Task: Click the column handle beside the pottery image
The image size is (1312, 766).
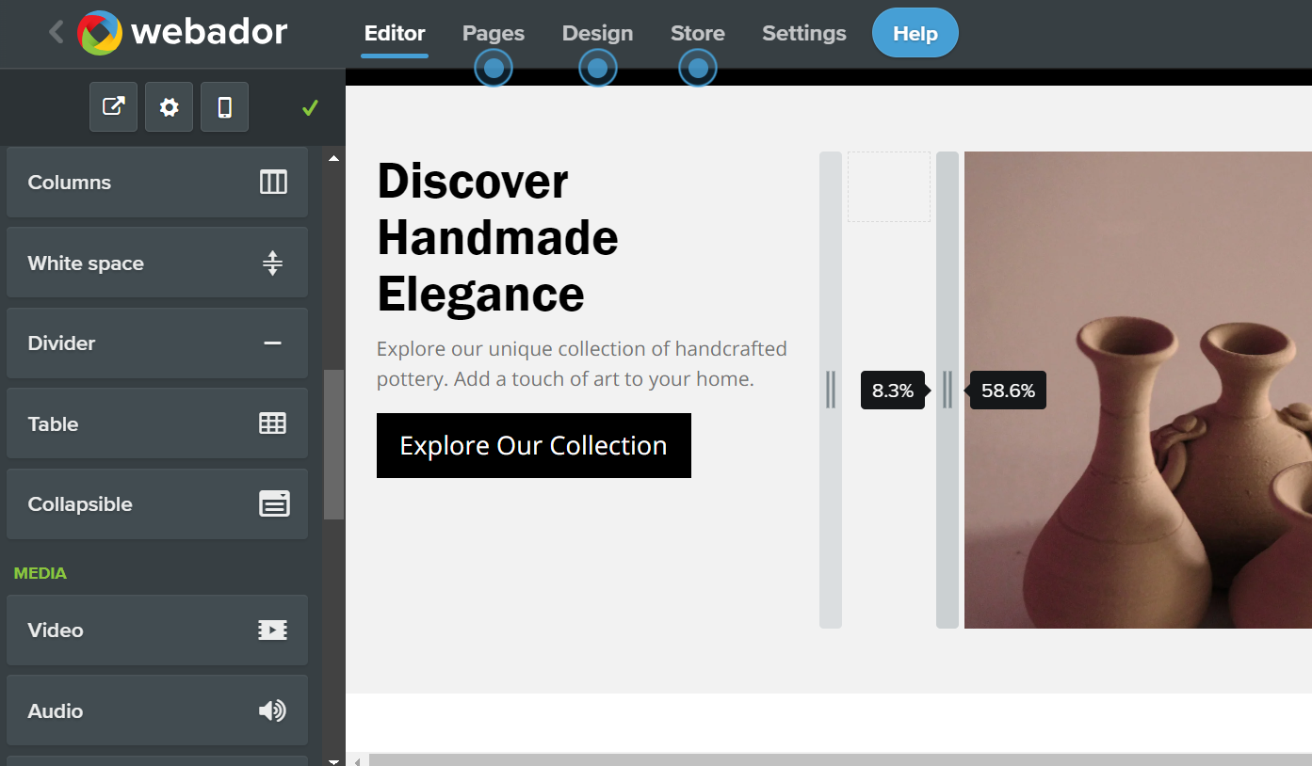Action: click(948, 390)
